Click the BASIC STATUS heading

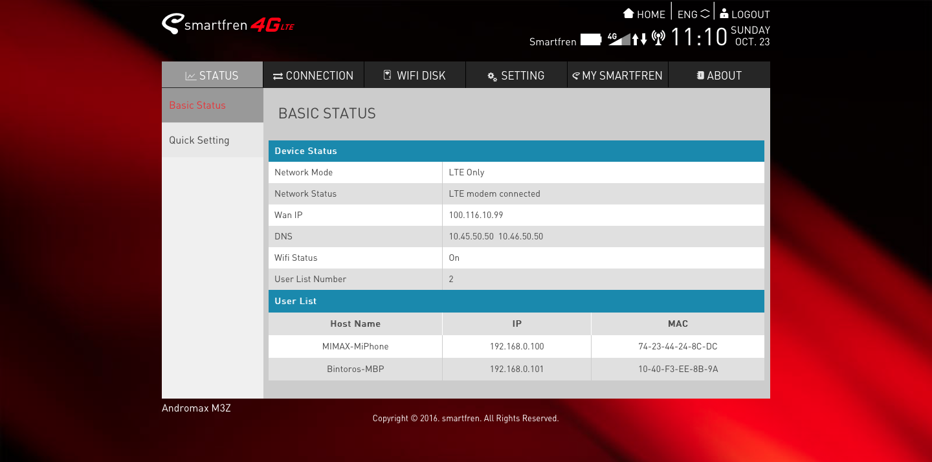(x=327, y=113)
